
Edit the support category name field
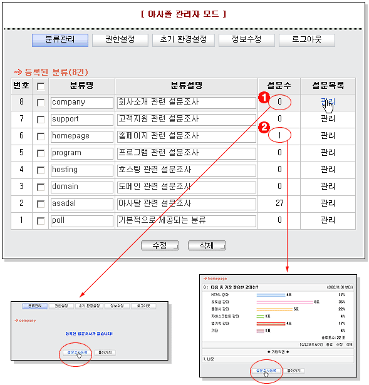click(82, 120)
